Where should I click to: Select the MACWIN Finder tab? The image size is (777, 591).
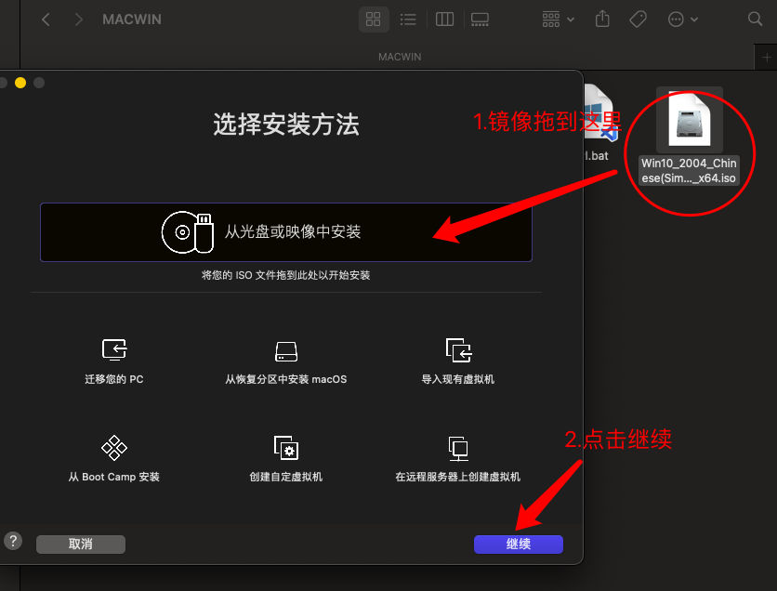click(400, 57)
